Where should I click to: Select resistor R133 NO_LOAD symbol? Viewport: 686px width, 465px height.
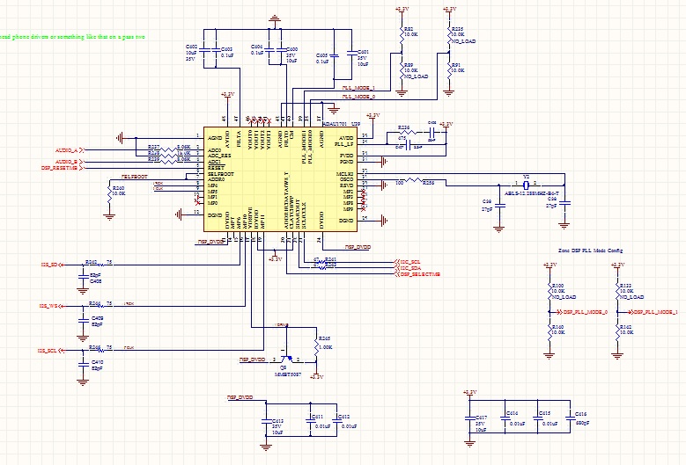[x=617, y=291]
